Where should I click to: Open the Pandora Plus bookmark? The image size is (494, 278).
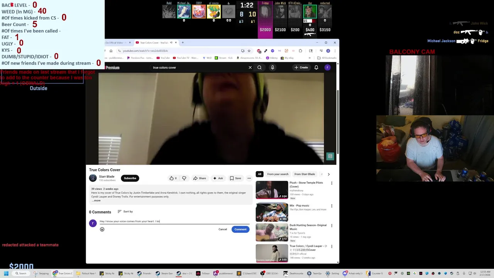pos(139,58)
